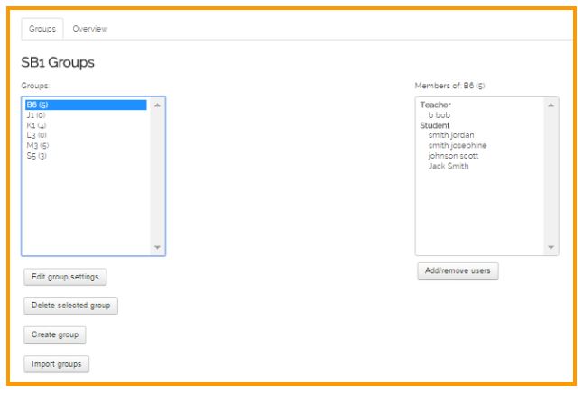
Task: Select group K1 (4) in list
Action: point(86,125)
